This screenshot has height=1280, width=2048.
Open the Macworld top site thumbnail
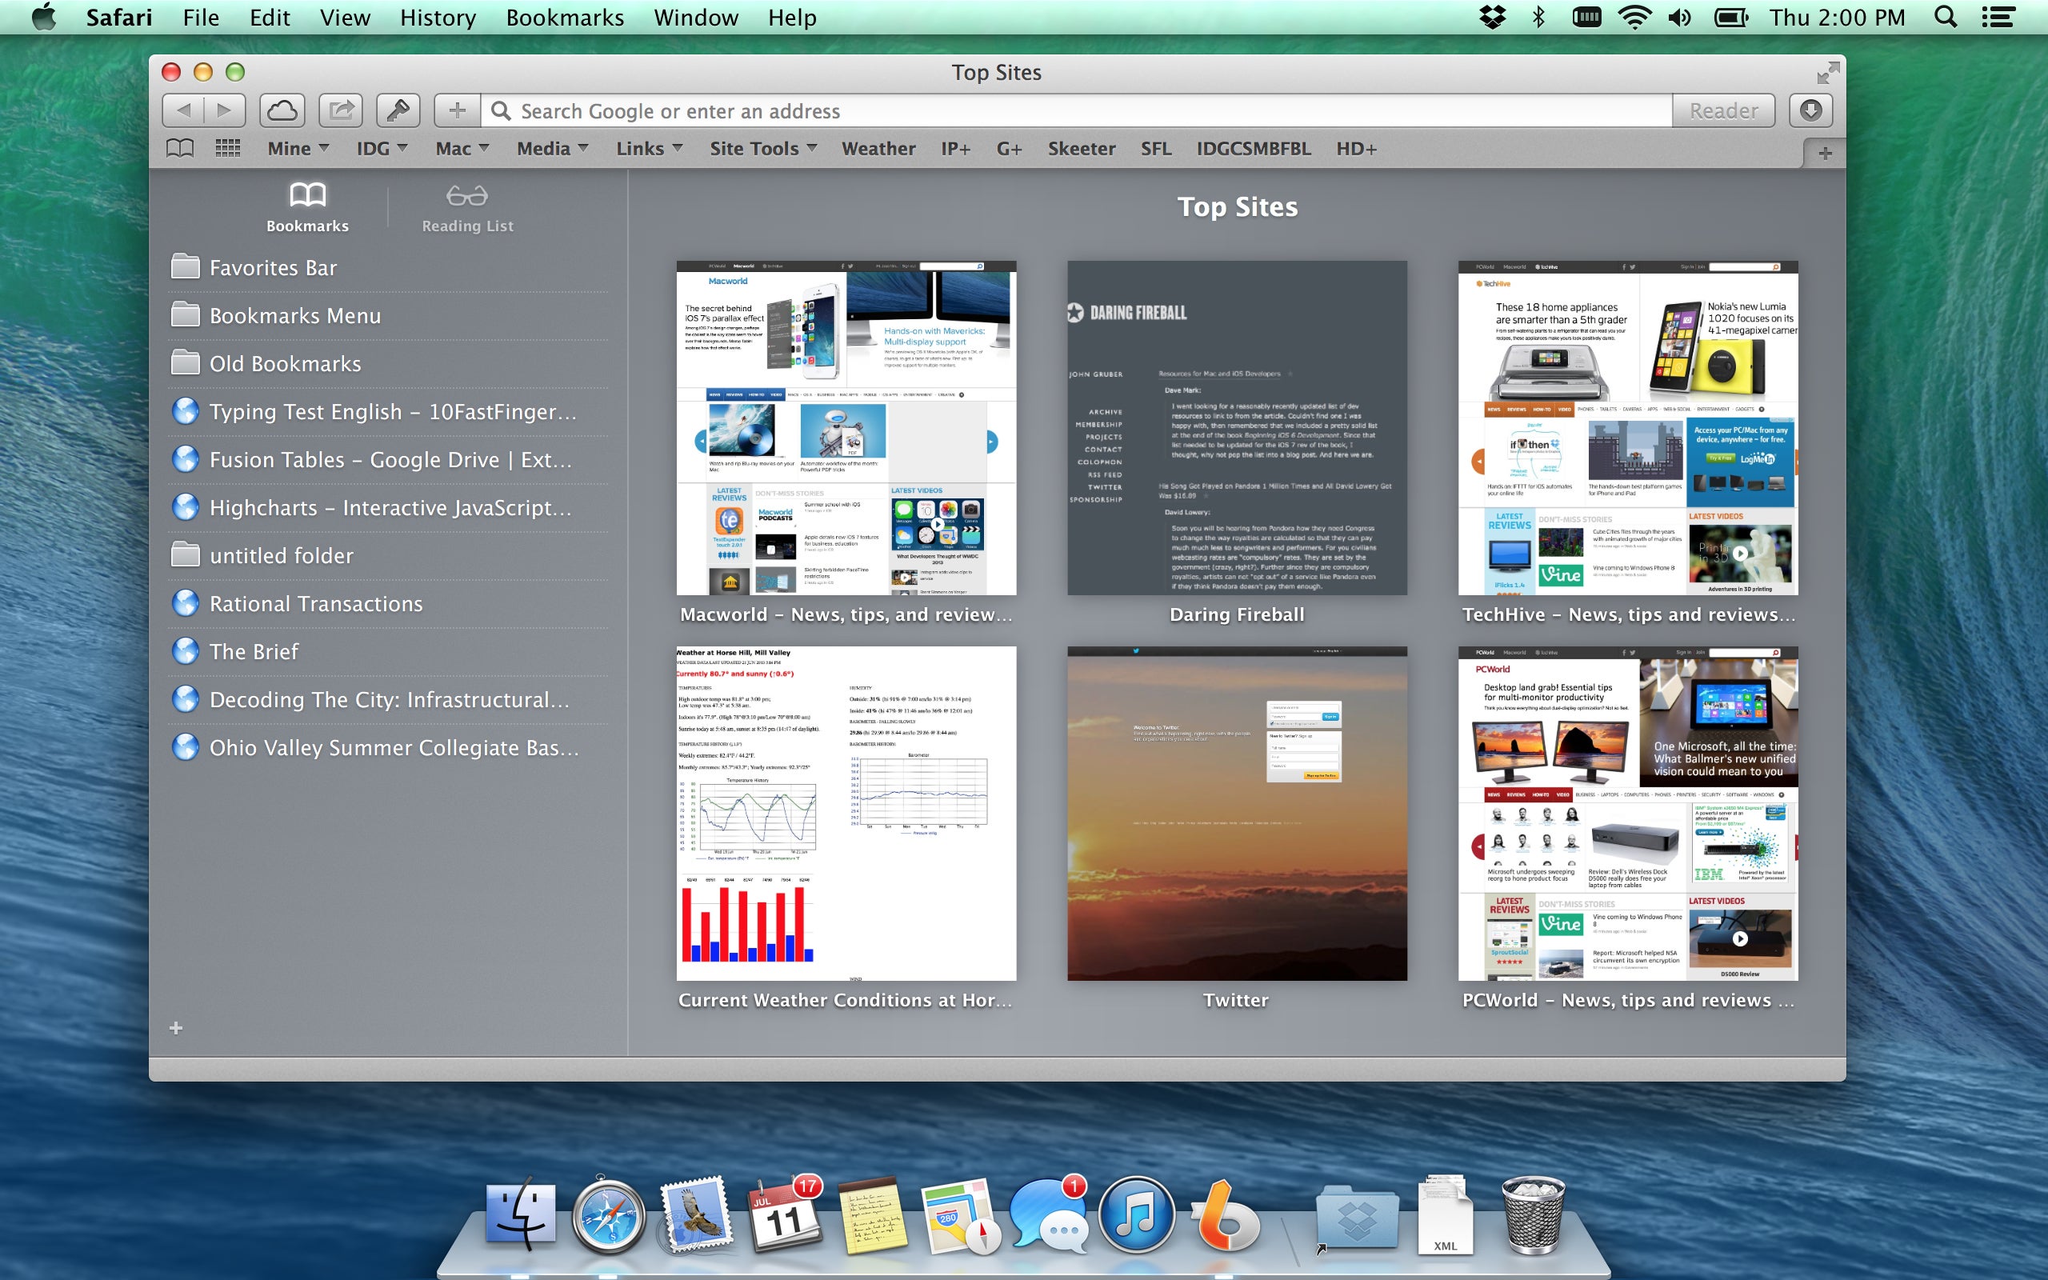(x=846, y=427)
